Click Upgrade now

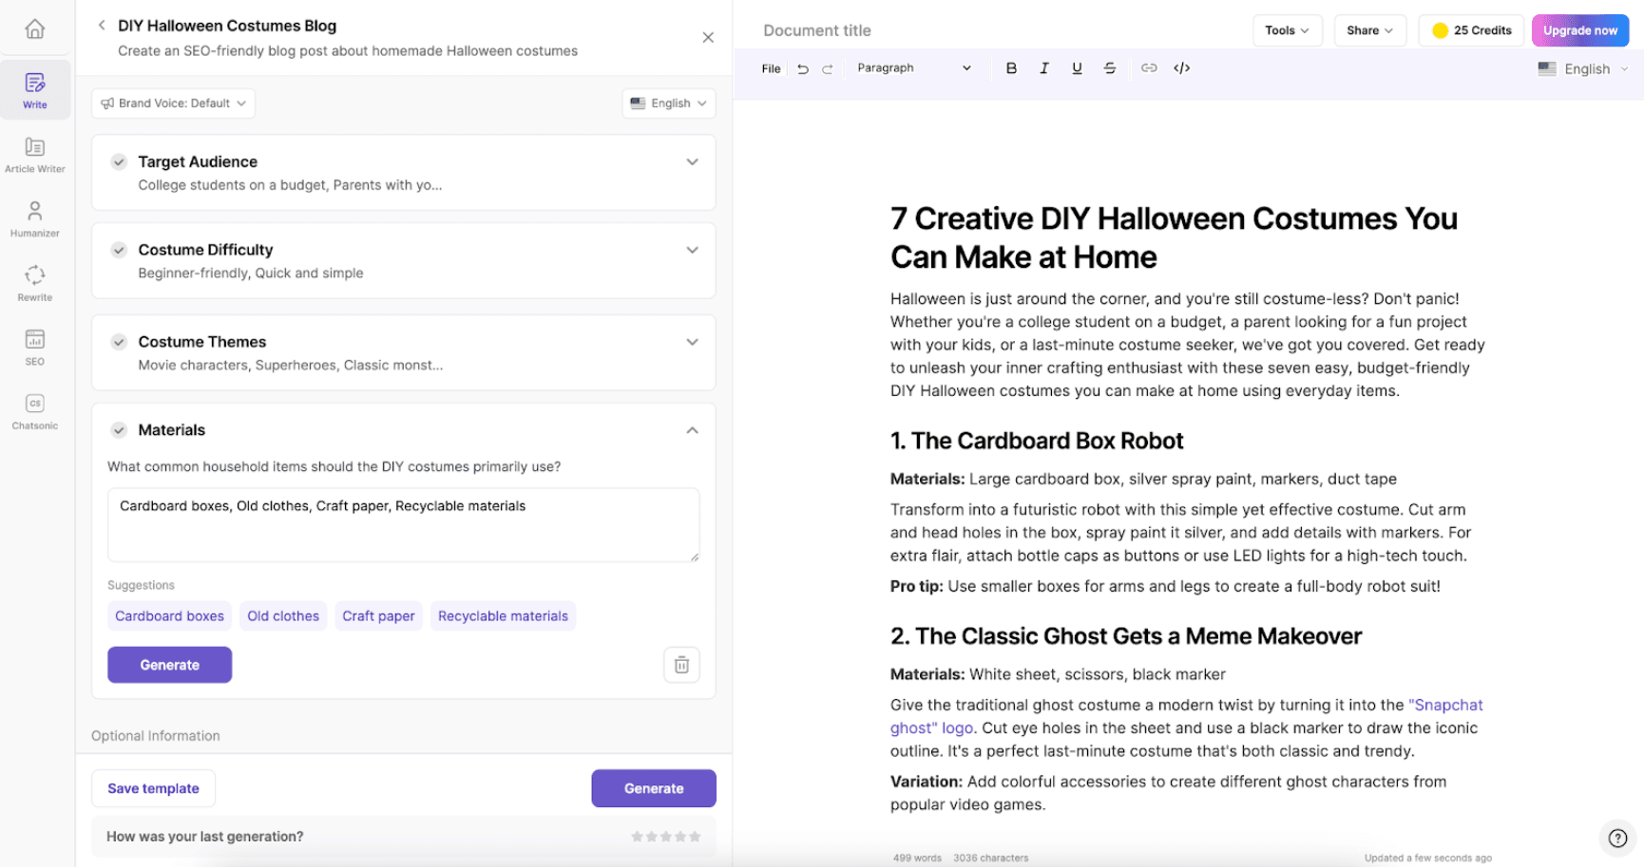[x=1580, y=30]
